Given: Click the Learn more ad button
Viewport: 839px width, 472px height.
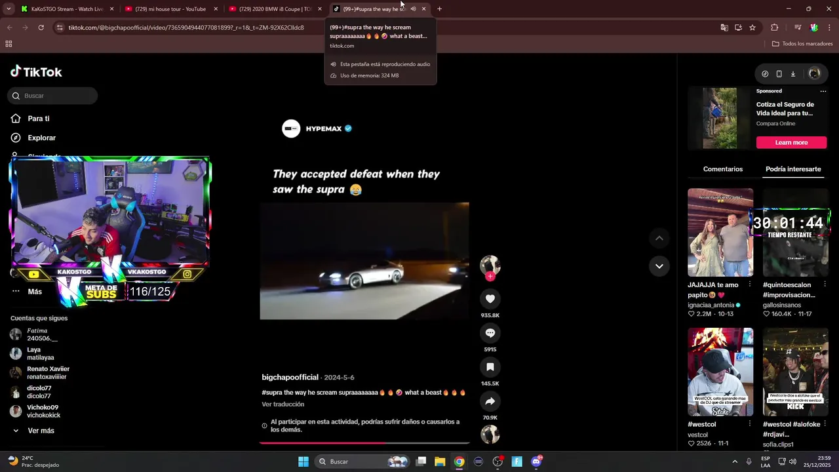Looking at the screenshot, I should coord(791,142).
